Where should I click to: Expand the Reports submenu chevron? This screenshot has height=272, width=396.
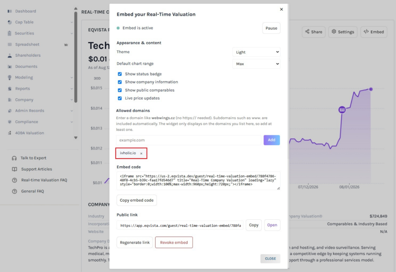click(x=72, y=89)
